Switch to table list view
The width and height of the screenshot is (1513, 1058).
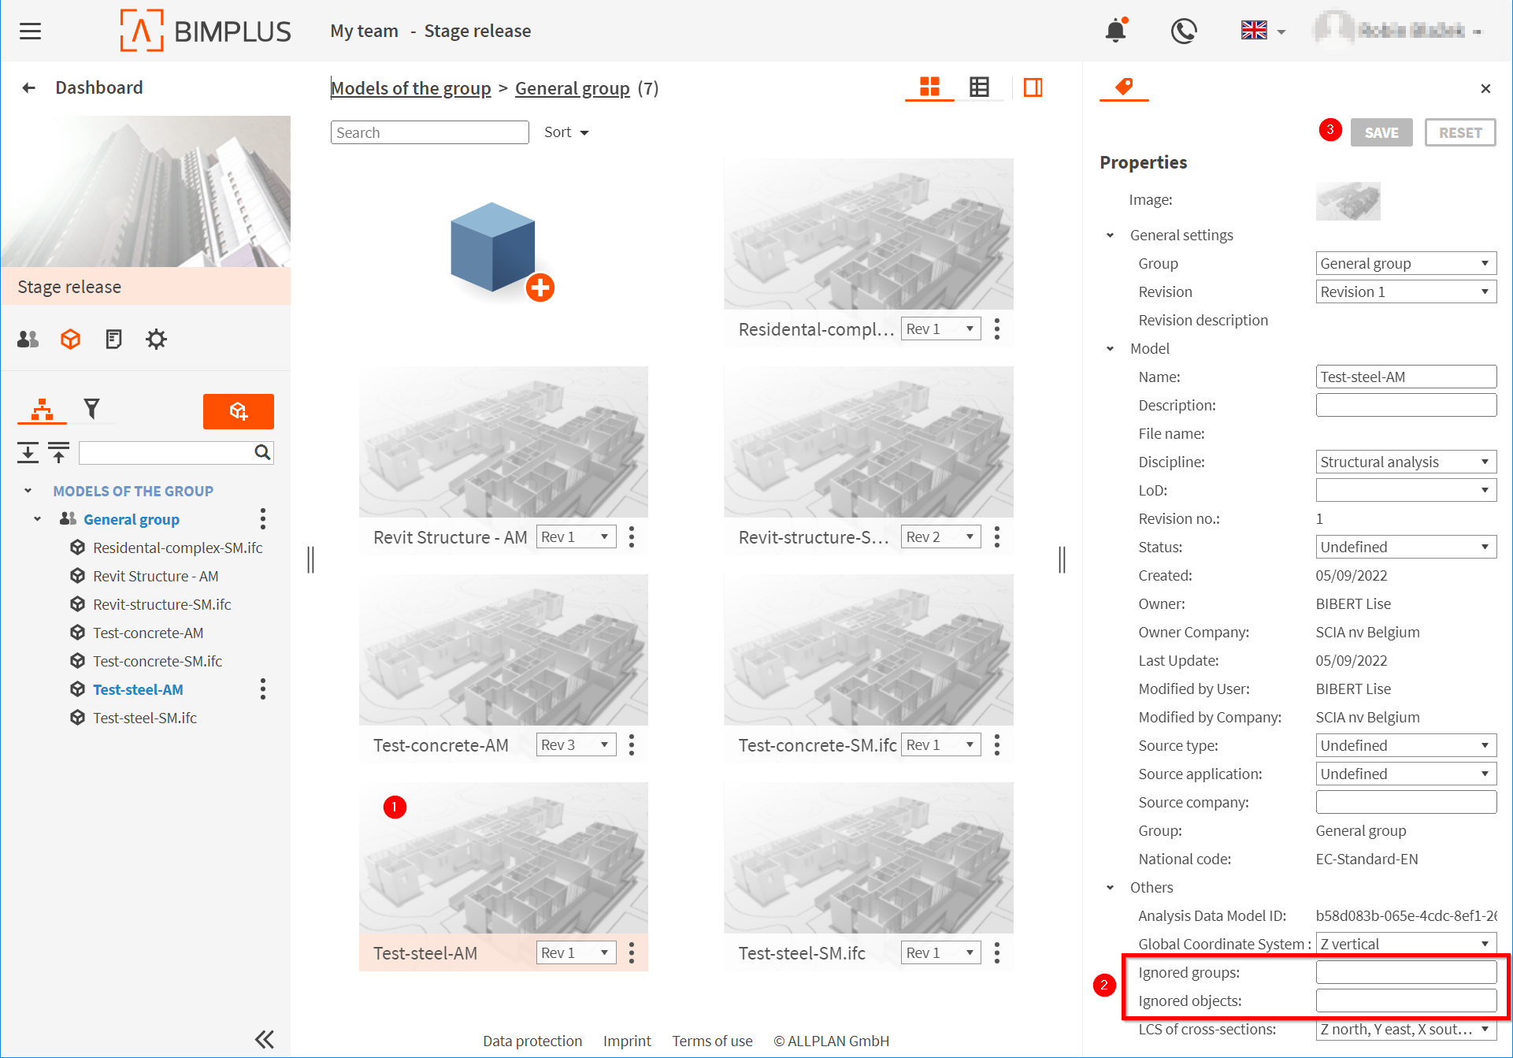click(979, 87)
